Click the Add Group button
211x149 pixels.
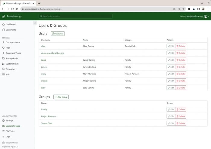click(x=61, y=97)
